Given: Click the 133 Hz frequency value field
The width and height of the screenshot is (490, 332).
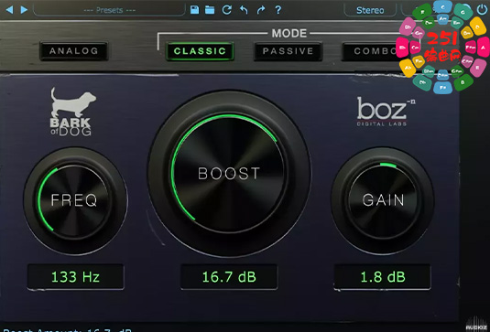Looking at the screenshot, I should (x=75, y=277).
